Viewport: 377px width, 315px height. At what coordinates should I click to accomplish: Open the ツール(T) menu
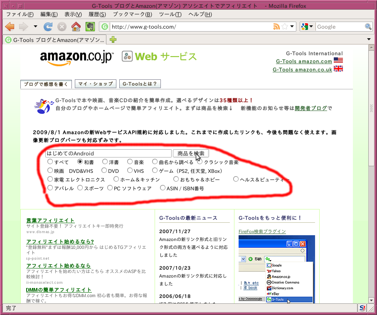(x=170, y=15)
